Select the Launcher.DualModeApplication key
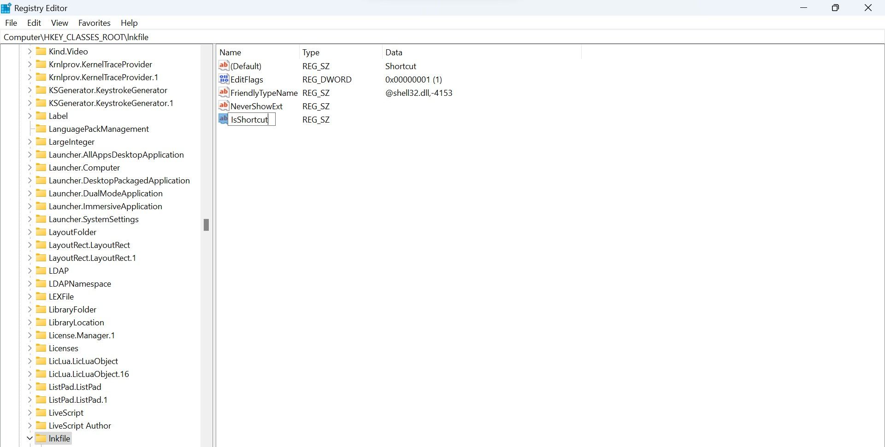The height and width of the screenshot is (447, 885). 106,193
